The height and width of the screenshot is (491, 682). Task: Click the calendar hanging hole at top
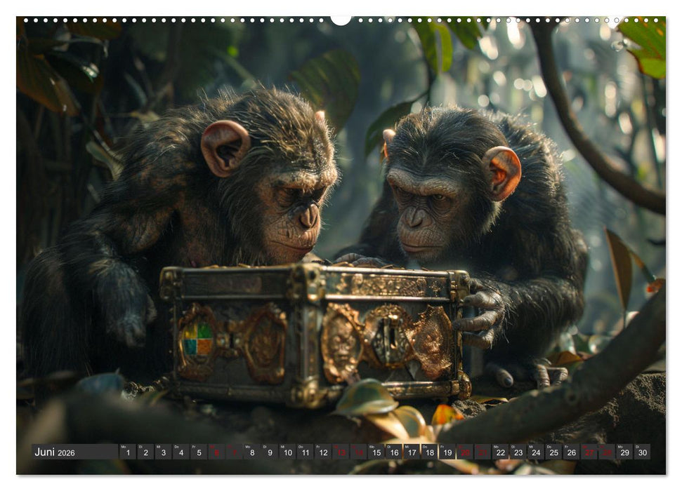click(x=341, y=20)
